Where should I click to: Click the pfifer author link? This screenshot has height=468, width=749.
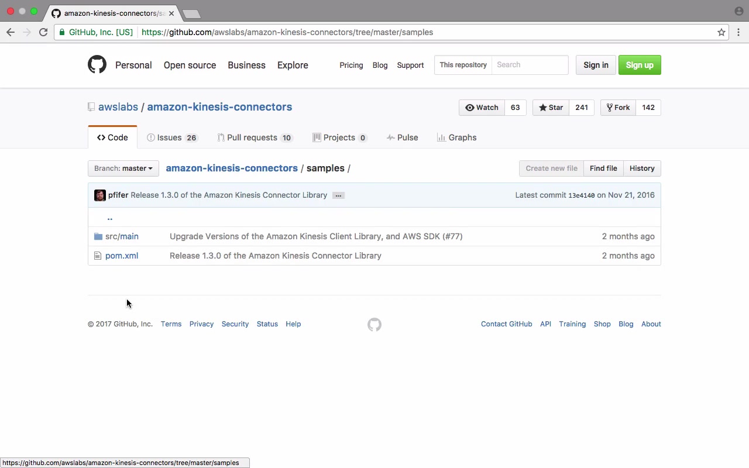118,195
